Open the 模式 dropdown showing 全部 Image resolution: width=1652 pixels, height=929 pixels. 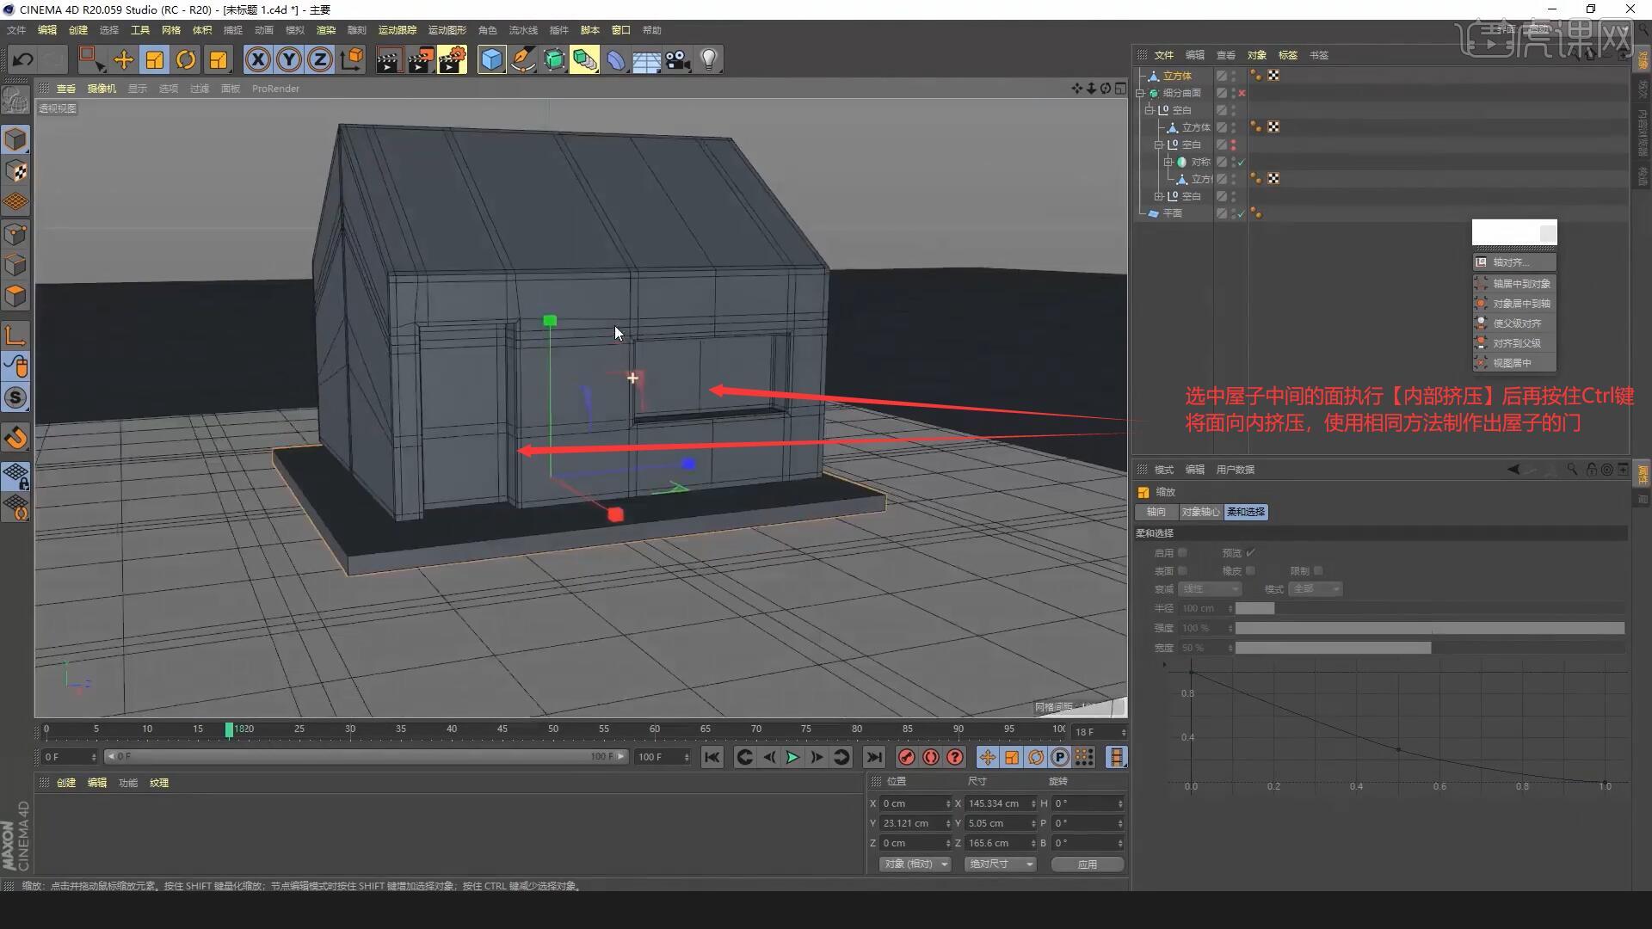tap(1315, 588)
